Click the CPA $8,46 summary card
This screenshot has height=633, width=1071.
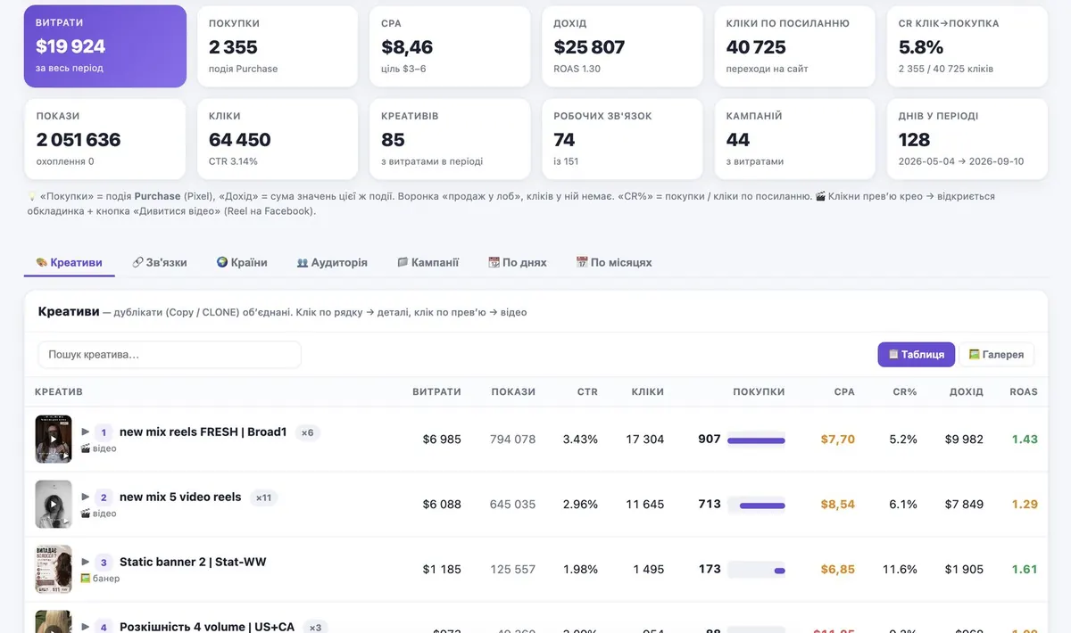pyautogui.click(x=450, y=46)
